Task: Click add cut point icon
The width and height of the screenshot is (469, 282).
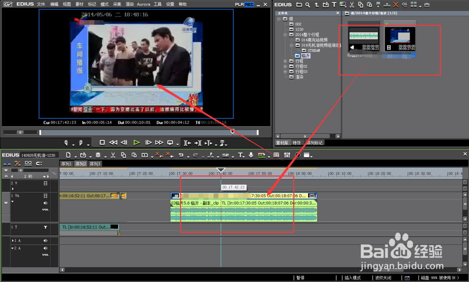Action: coord(211,155)
